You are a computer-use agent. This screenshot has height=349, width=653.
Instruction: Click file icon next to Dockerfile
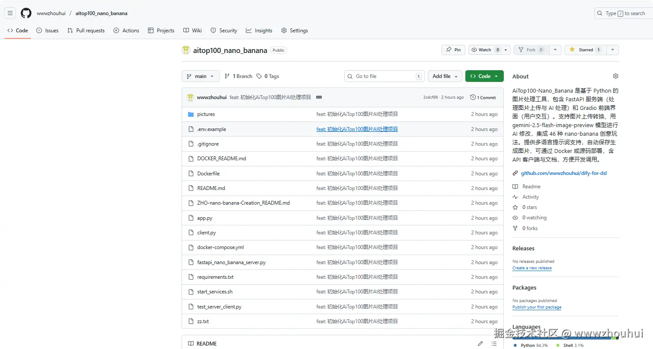(x=191, y=174)
